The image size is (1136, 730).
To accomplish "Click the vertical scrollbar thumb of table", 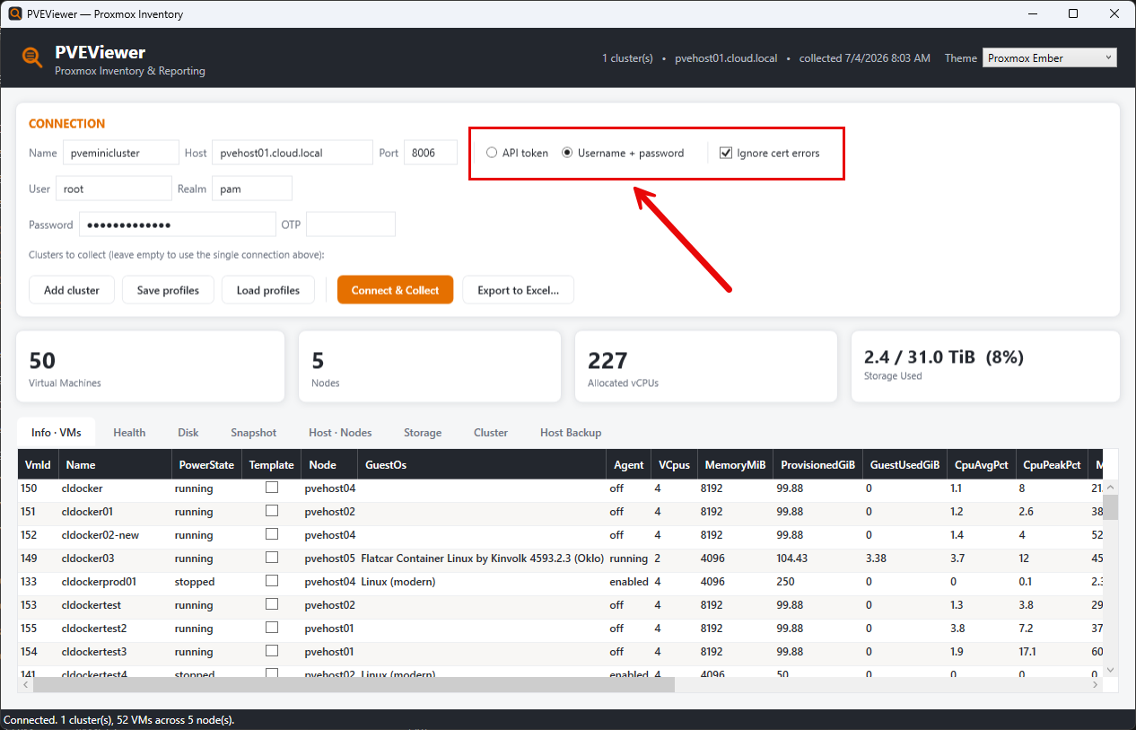I will click(x=1111, y=507).
